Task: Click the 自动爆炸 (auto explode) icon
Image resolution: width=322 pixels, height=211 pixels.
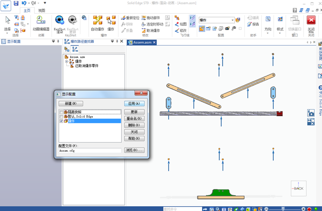Action: coord(98,22)
